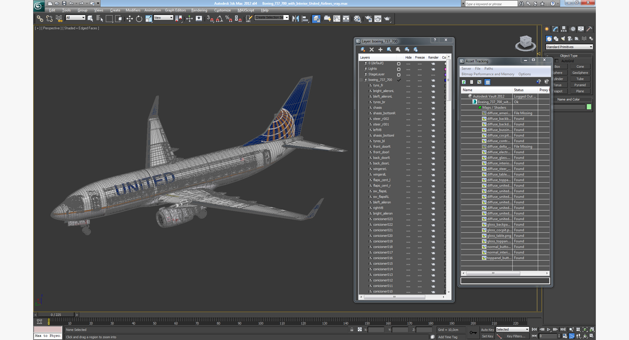629x340 pixels.
Task: Open the Material Editor
Action: tap(357, 18)
